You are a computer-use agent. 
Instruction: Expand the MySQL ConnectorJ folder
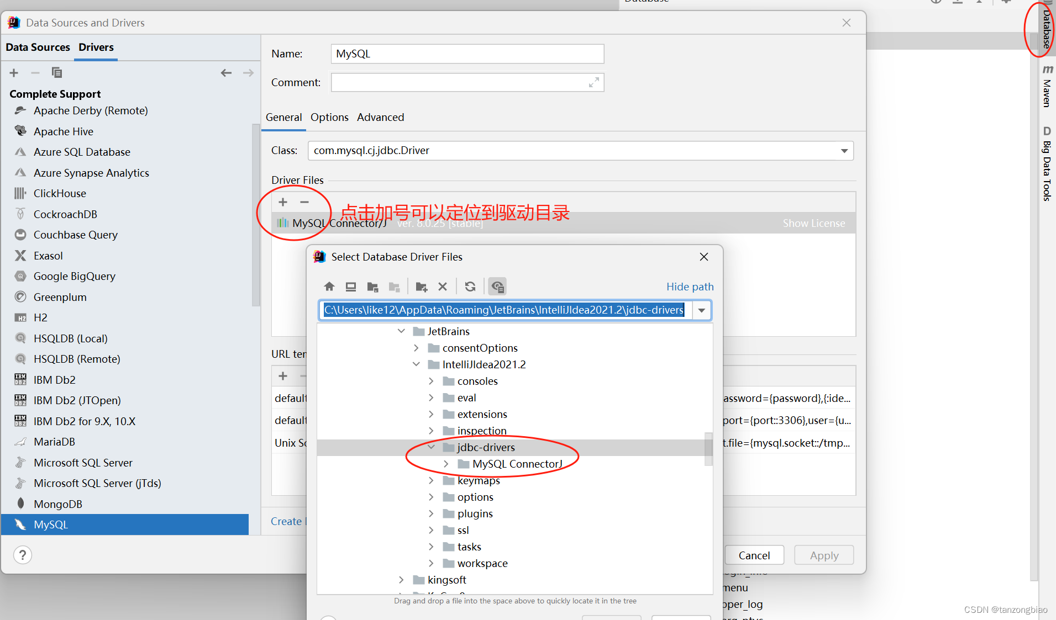[446, 464]
